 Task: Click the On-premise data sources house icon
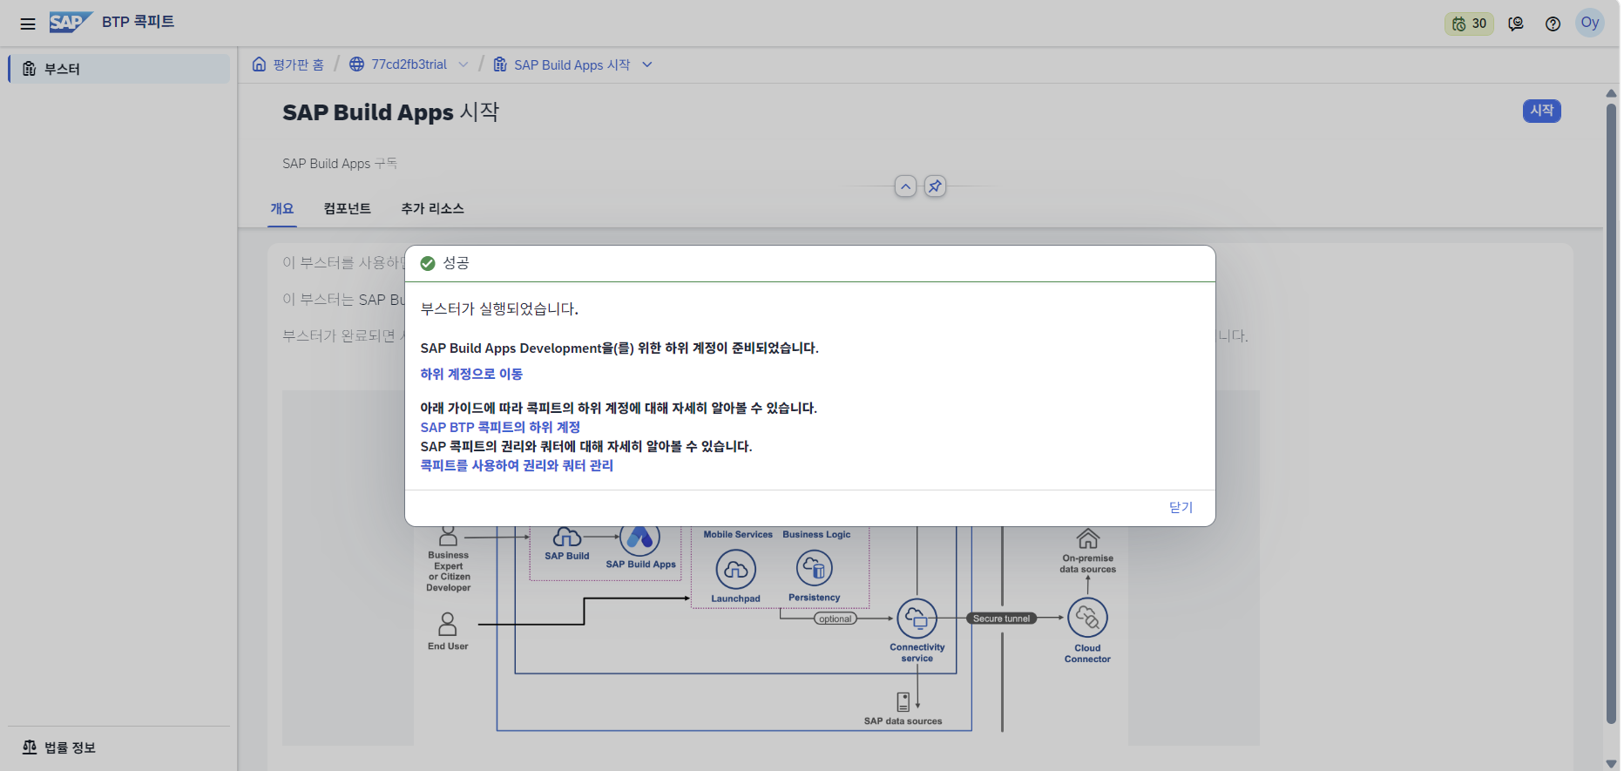pos(1087,539)
